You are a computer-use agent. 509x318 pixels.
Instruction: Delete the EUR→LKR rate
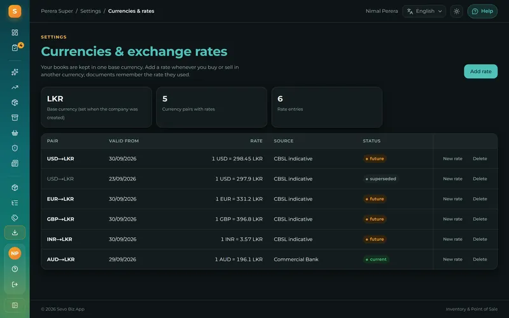[x=480, y=199]
